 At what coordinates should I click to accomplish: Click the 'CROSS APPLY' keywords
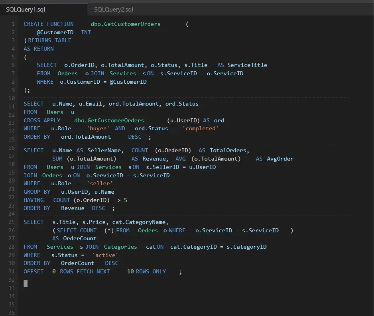[42, 121]
